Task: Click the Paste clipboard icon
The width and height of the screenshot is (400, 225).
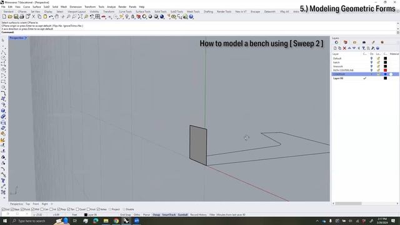Action: tap(45, 17)
